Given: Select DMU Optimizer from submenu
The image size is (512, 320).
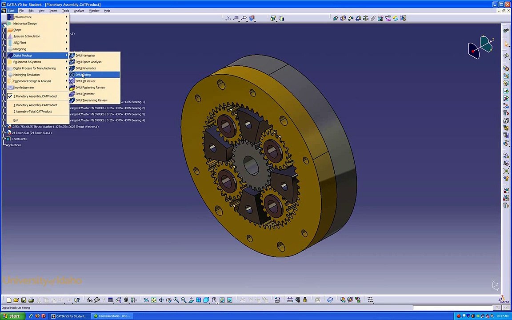Looking at the screenshot, I should click(94, 94).
